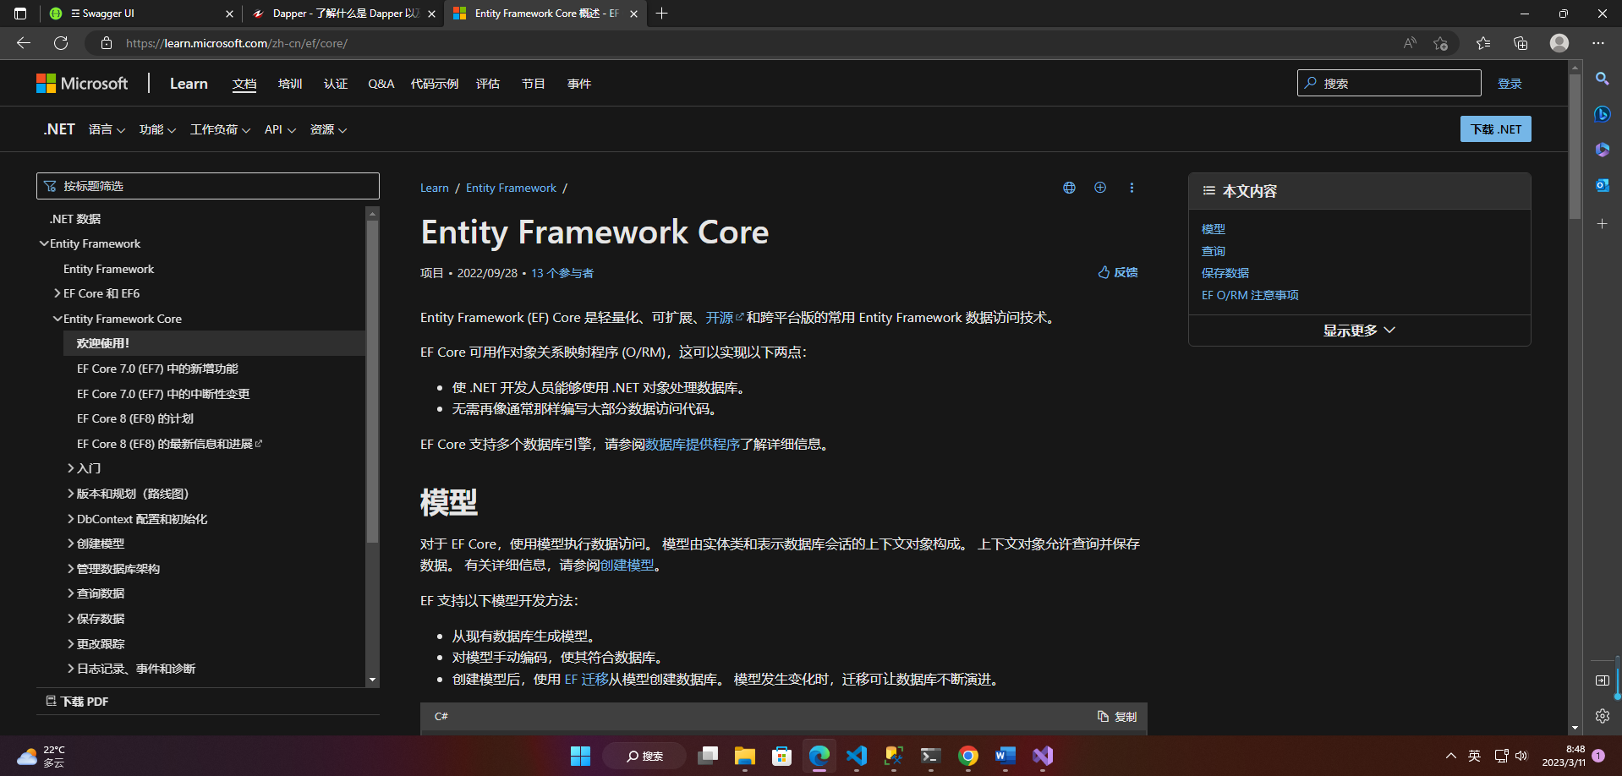Image resolution: width=1622 pixels, height=776 pixels.
Task: Refresh the page with the reload icon
Action: coord(61,43)
